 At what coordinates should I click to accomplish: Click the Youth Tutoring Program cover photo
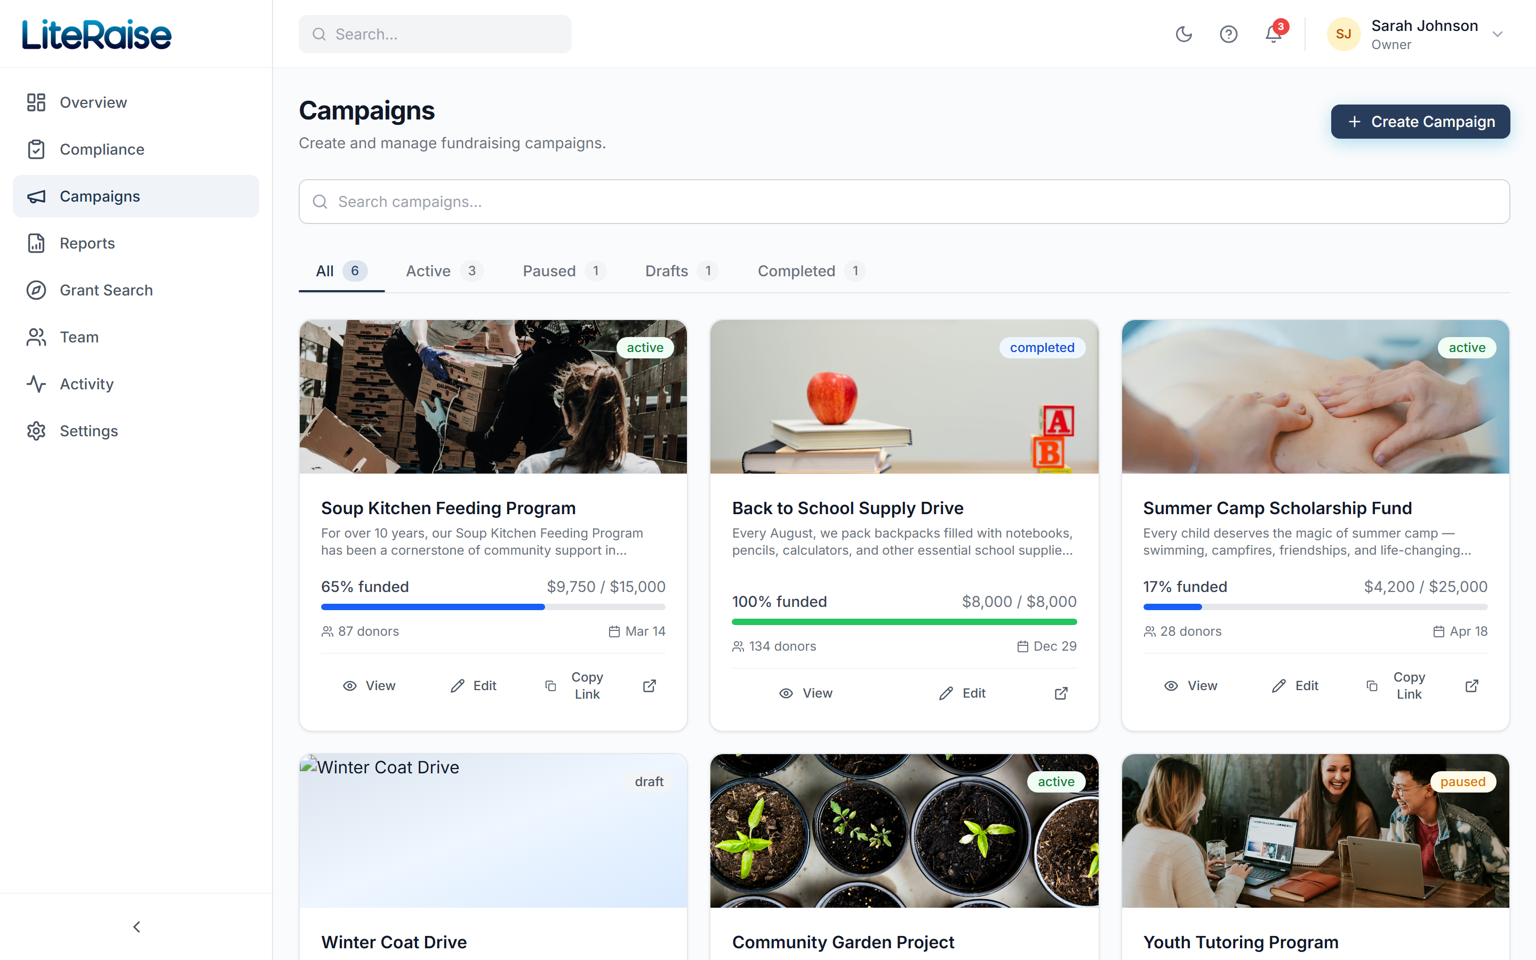[1315, 831]
